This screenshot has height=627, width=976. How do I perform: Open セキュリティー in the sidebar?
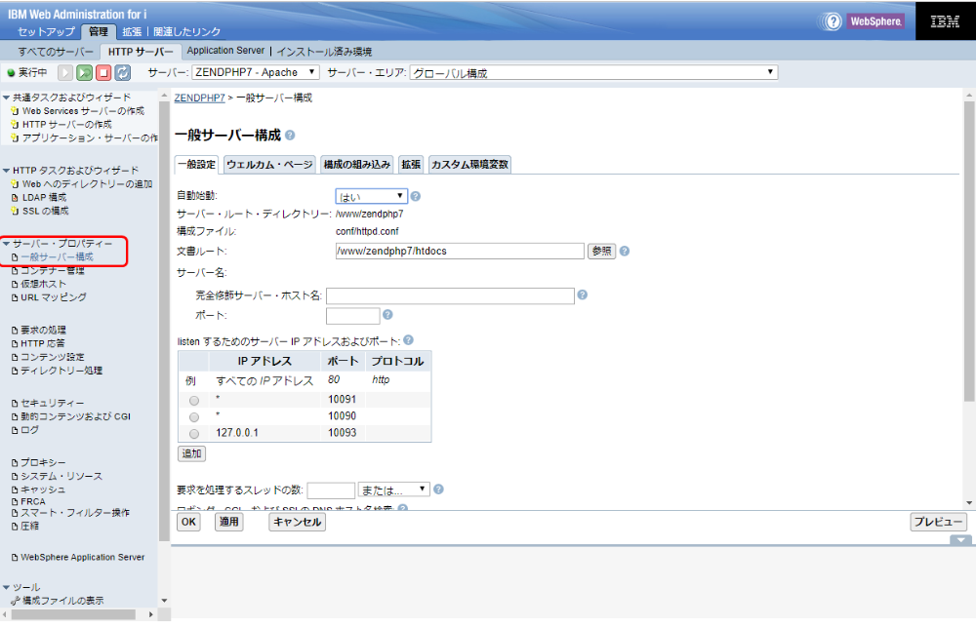point(53,404)
